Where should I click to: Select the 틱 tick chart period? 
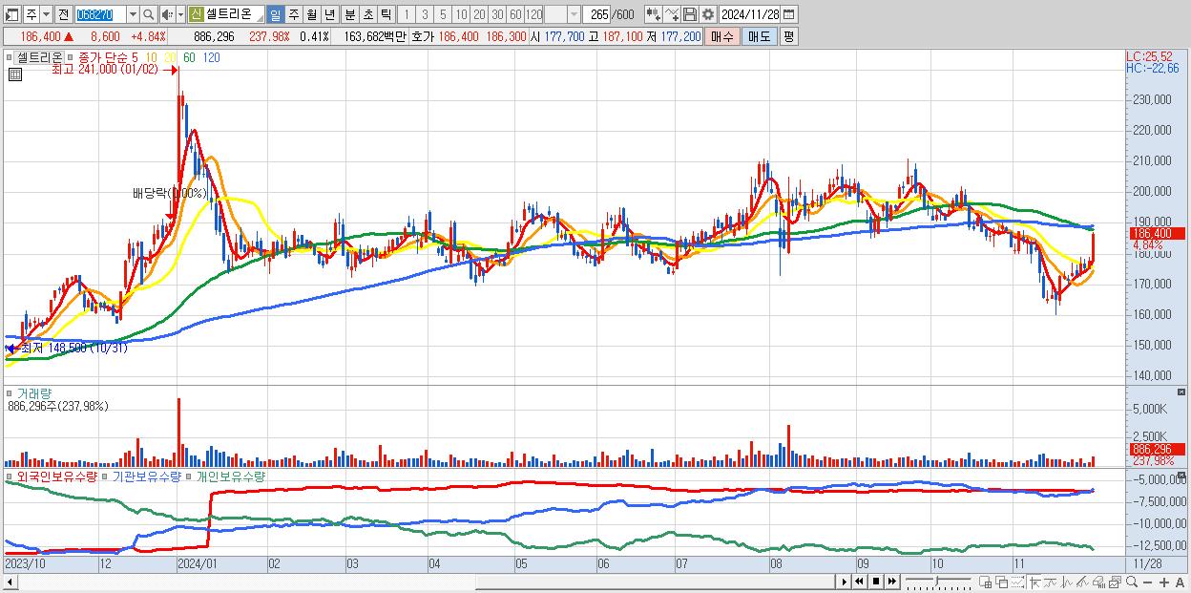387,15
